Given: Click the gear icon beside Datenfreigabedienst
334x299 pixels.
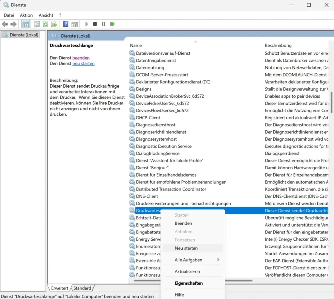Looking at the screenshot, I should pos(132,60).
